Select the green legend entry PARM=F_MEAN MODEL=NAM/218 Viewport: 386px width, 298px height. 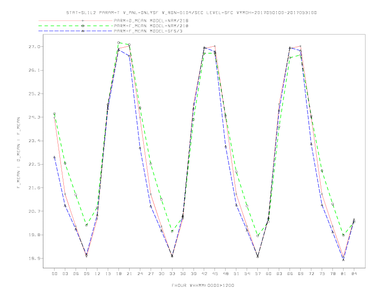click(151, 26)
